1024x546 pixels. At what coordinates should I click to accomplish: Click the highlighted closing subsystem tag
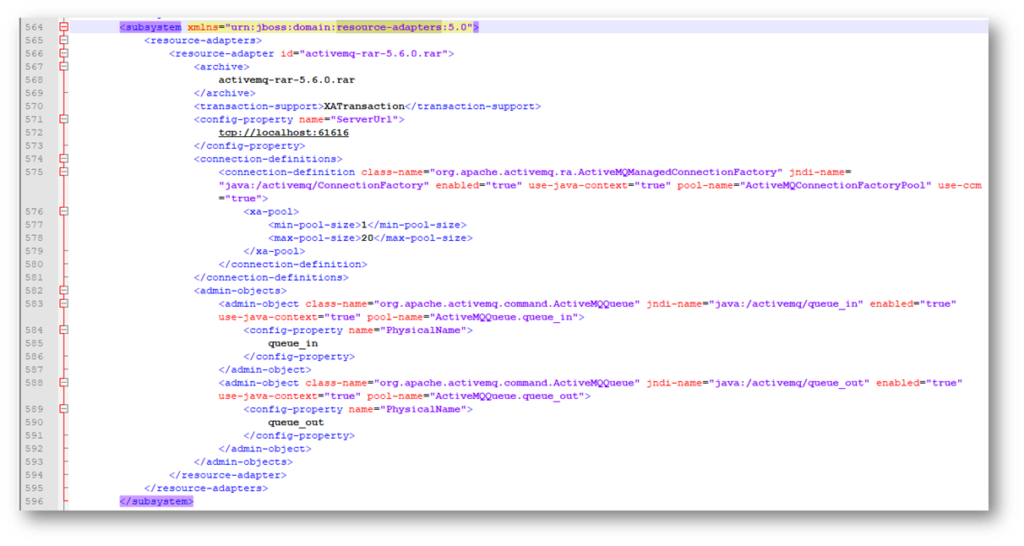[156, 501]
